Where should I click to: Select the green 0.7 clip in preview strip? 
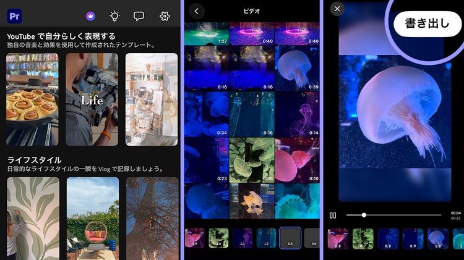point(363,239)
